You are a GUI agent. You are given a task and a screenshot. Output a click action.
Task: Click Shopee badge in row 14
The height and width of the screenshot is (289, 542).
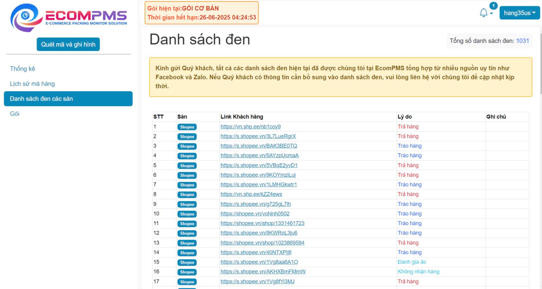pyautogui.click(x=187, y=253)
